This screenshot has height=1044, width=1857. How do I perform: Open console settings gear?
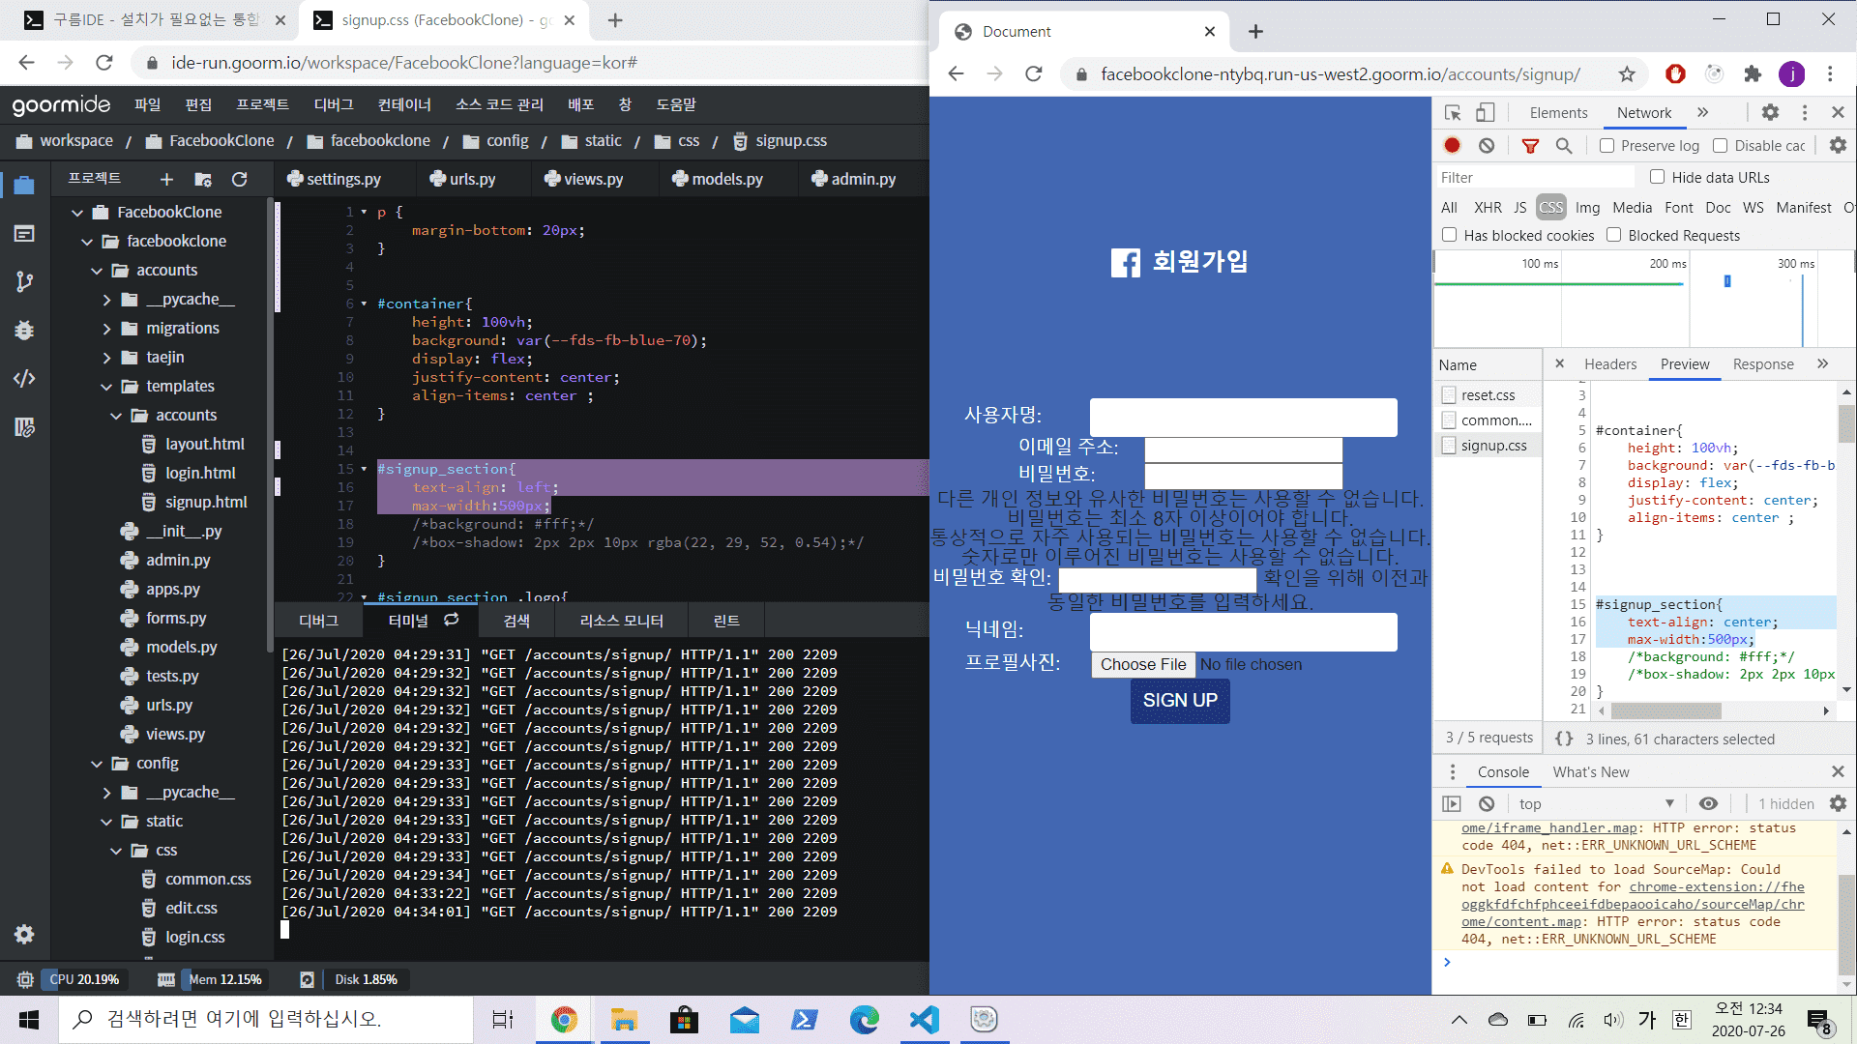[x=1838, y=803]
